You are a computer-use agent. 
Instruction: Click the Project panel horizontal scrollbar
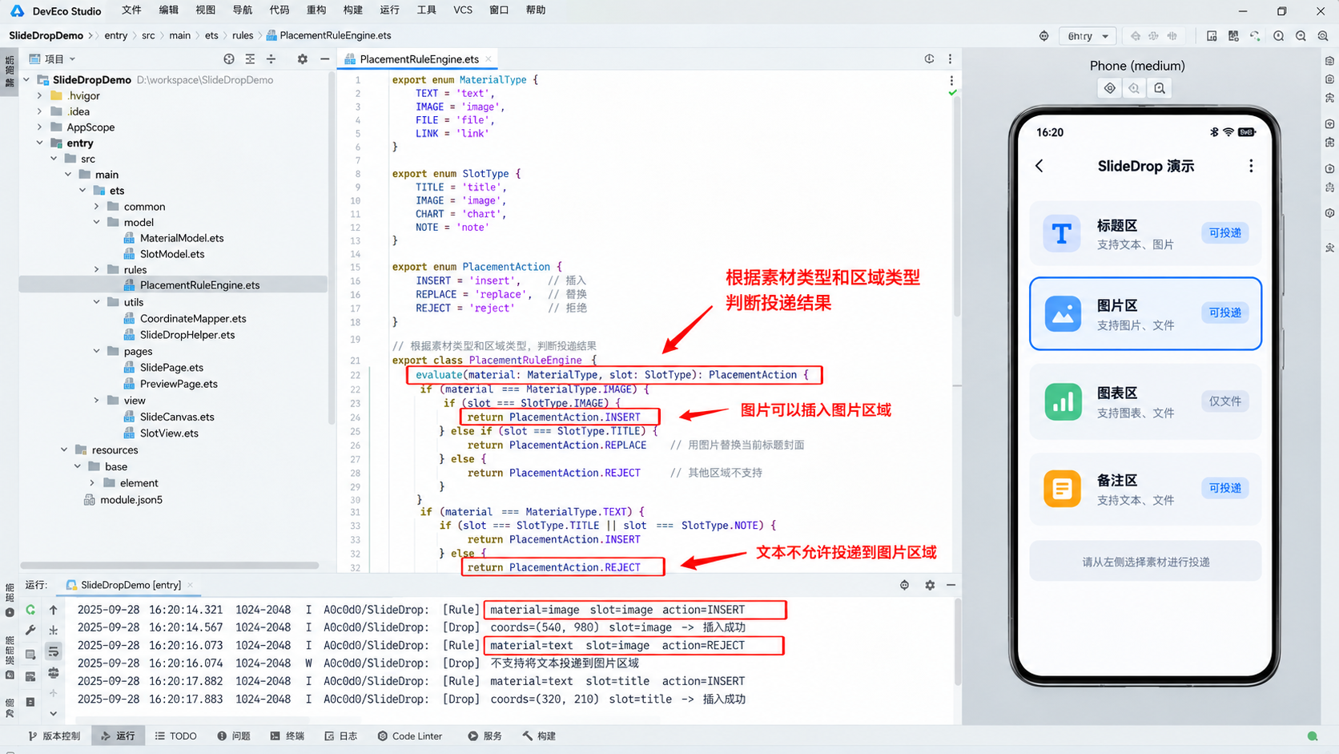170,565
